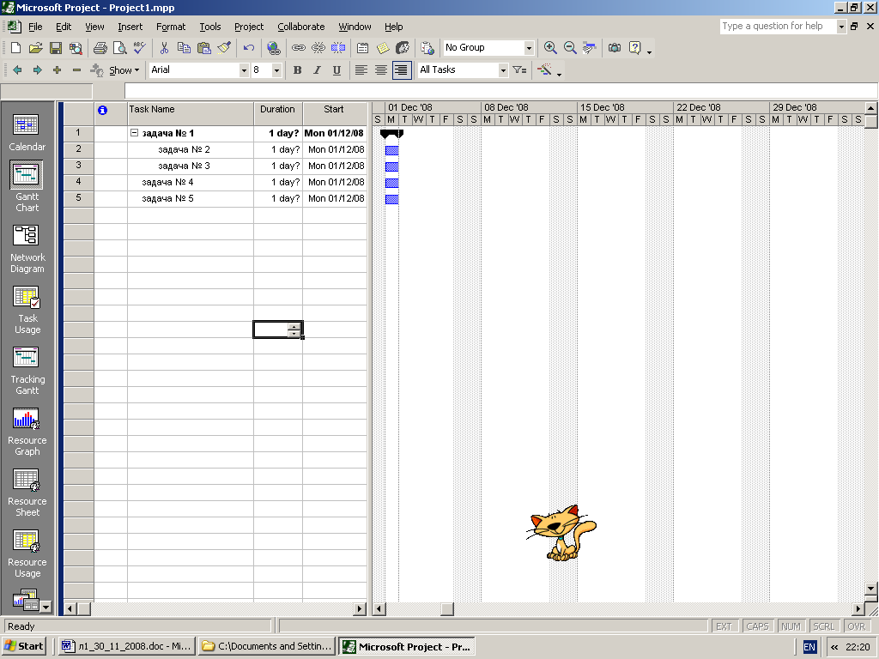
Task: Insert a hyperlink
Action: tap(274, 48)
